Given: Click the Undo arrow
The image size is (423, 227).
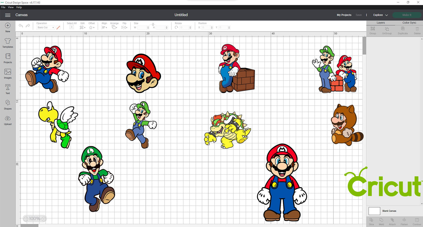Looking at the screenshot, I should (x=21, y=26).
